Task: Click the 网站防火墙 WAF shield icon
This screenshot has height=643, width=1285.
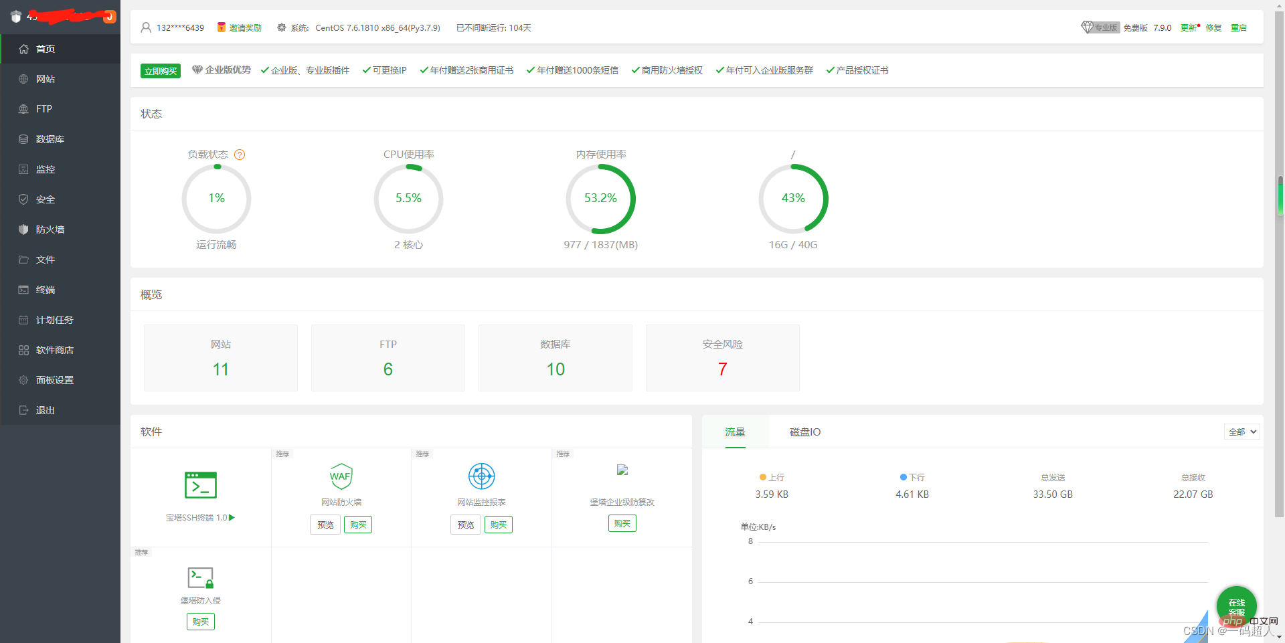Action: (341, 476)
